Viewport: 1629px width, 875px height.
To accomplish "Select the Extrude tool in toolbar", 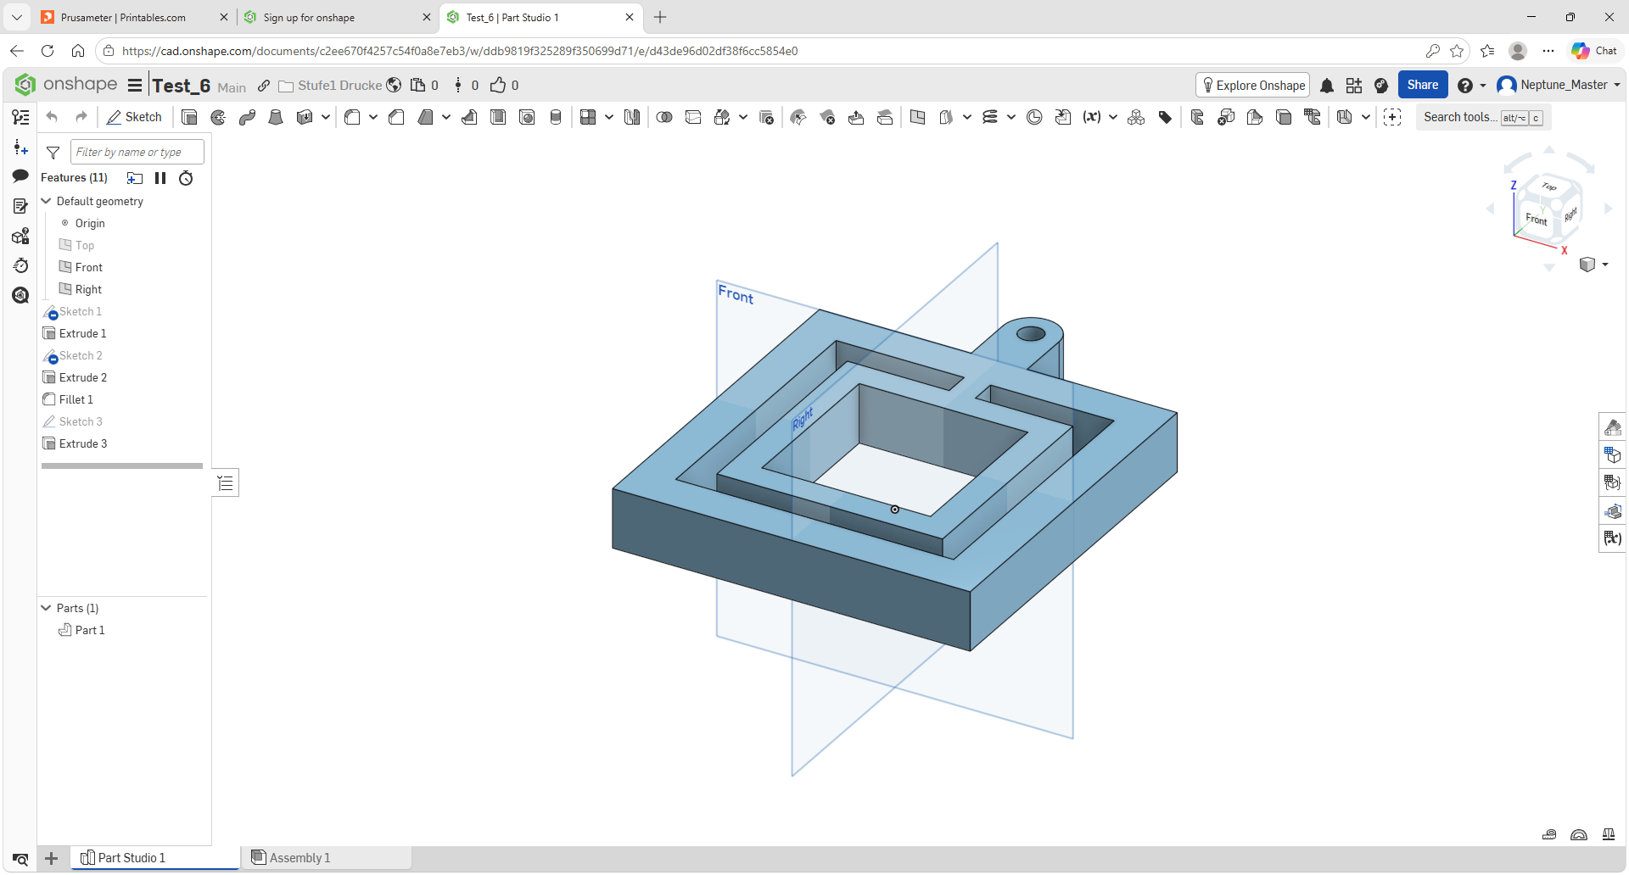I will coord(189,117).
